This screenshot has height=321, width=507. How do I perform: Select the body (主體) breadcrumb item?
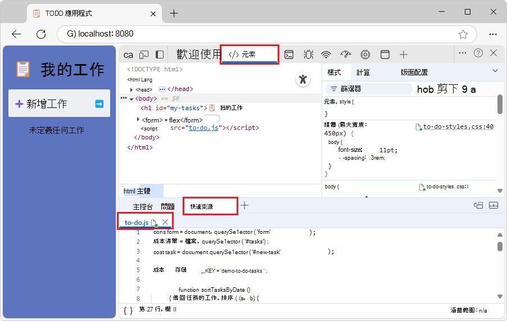143,191
